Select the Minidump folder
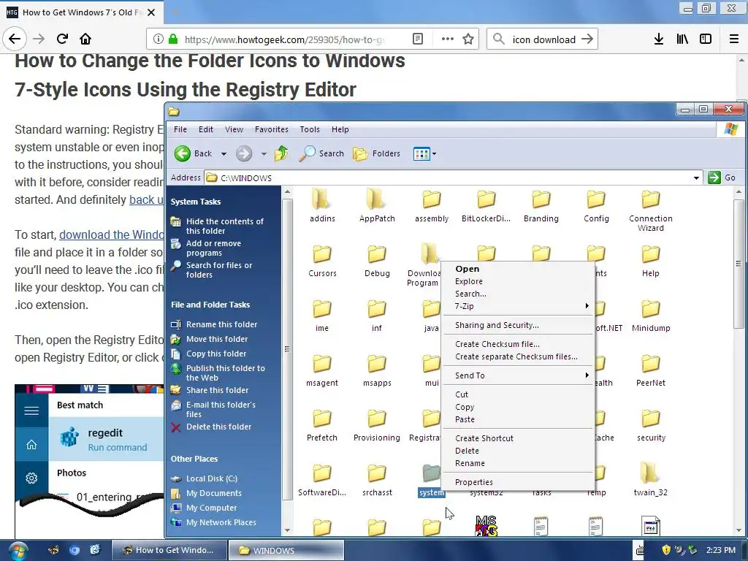This screenshot has width=748, height=561. pyautogui.click(x=651, y=316)
